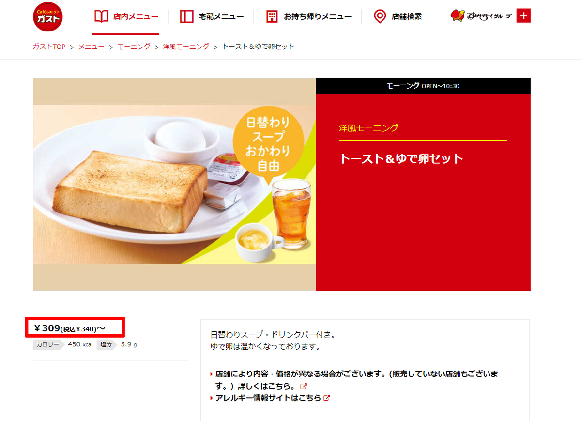Click the ガストTOP breadcrumb link
Screen dimensions: 581x421
pyautogui.click(x=49, y=47)
